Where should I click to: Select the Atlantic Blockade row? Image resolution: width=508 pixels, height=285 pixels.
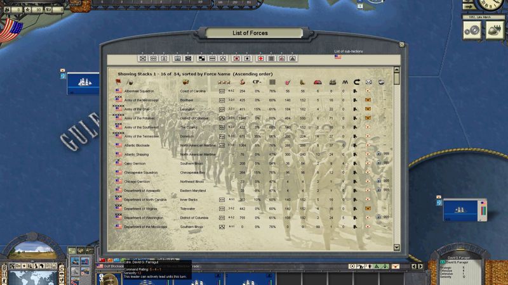(x=253, y=146)
